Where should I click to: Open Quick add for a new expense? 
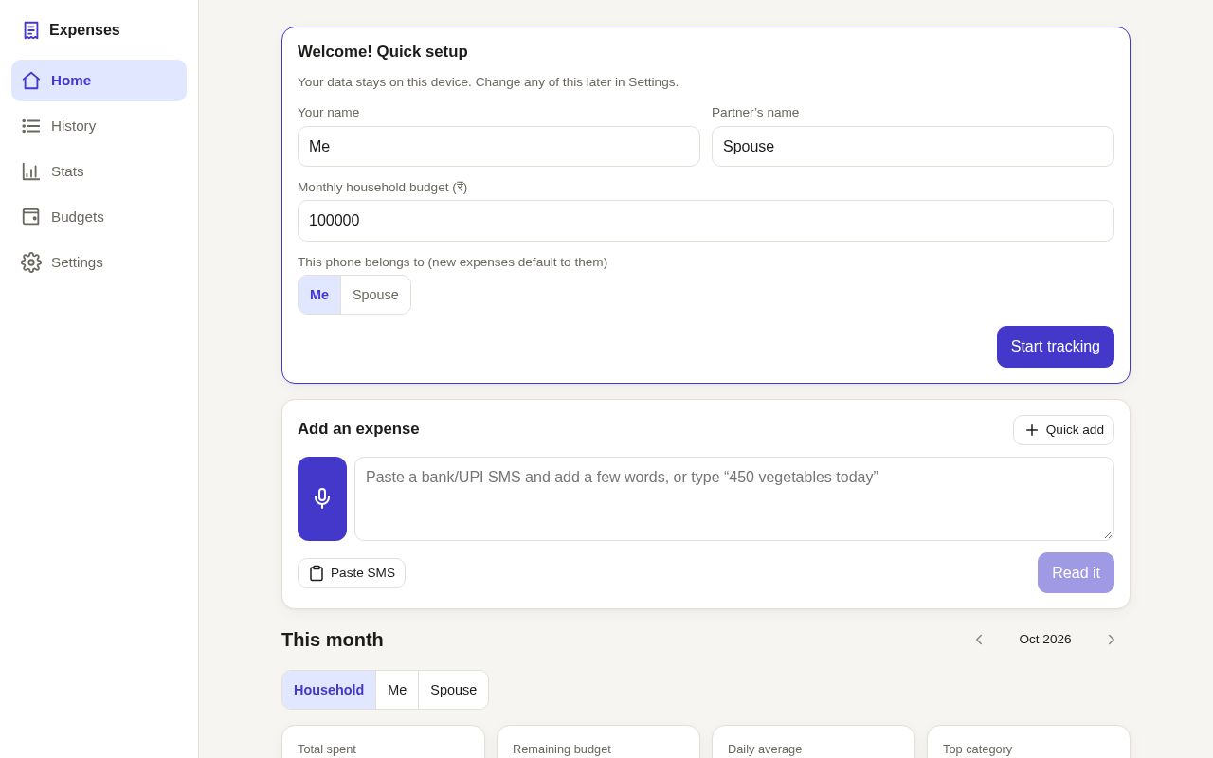tap(1063, 430)
